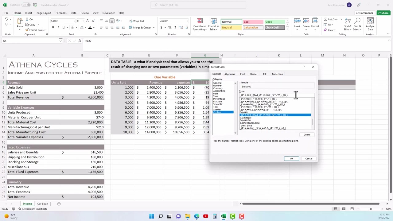Click the Share button
393x221 pixels.
[383, 13]
